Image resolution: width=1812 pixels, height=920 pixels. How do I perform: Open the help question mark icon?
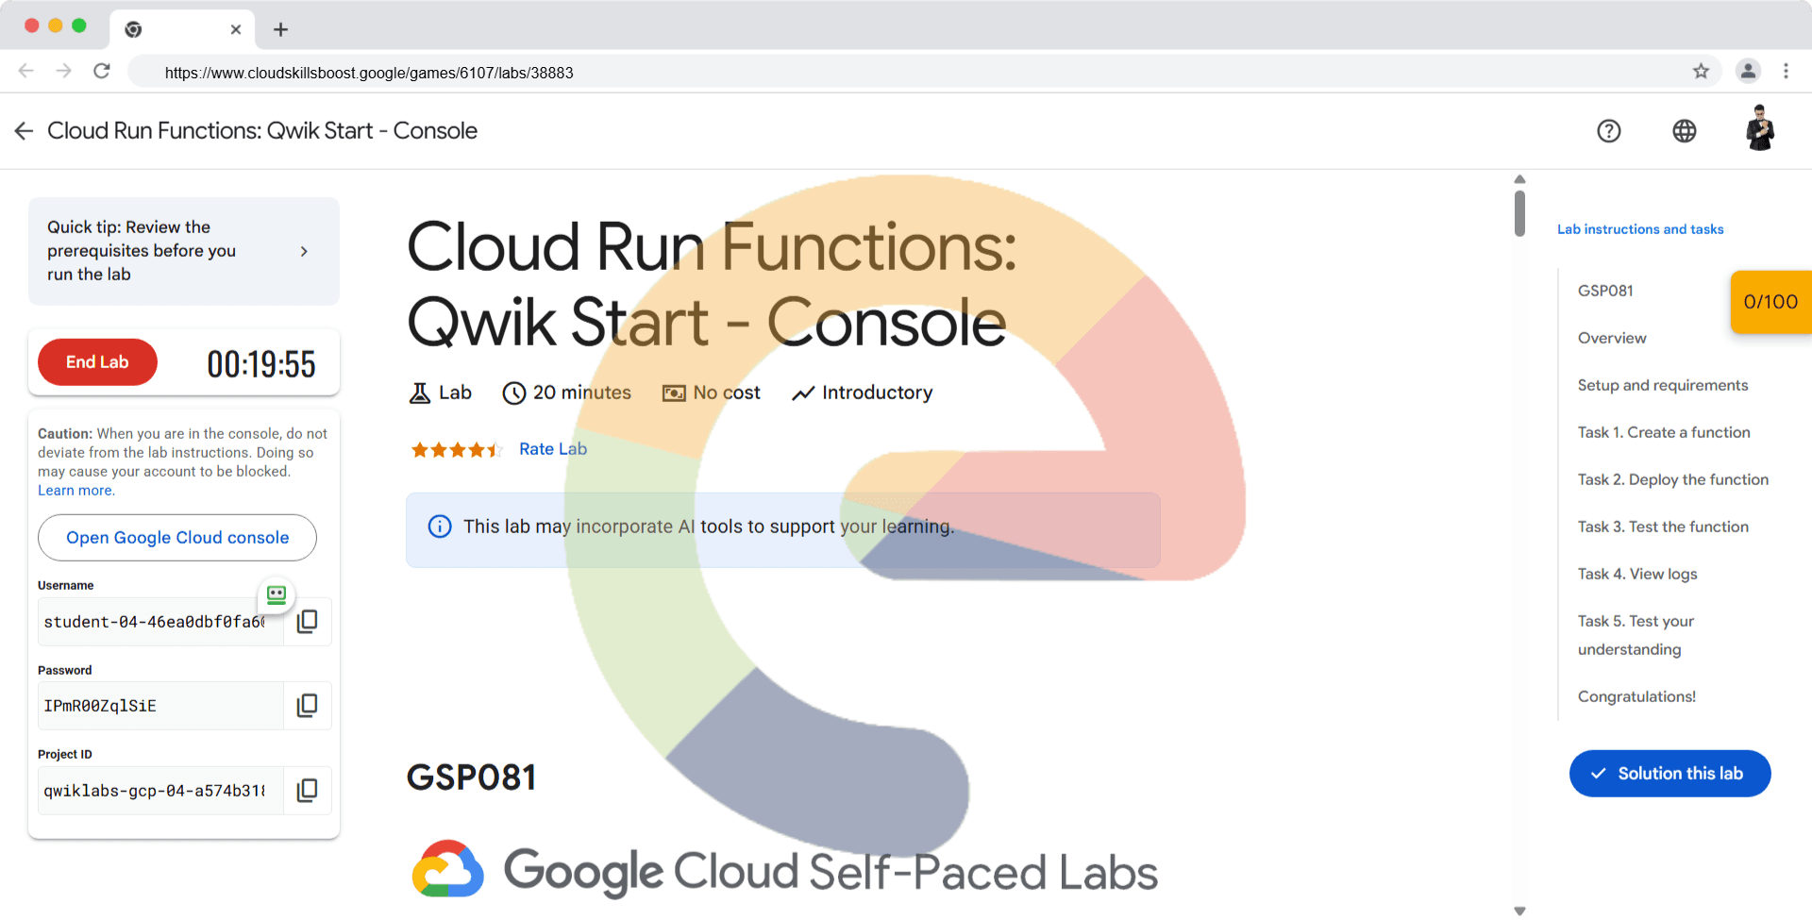pos(1608,131)
